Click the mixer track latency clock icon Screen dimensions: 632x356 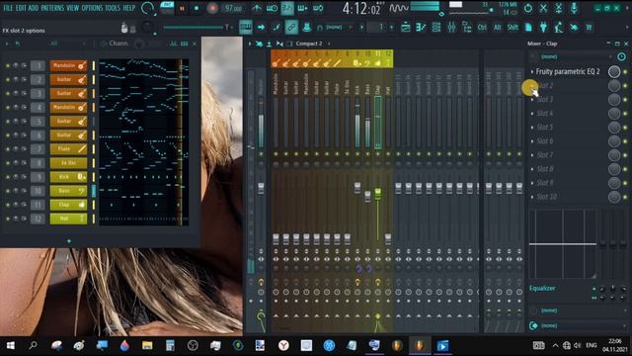(x=621, y=56)
